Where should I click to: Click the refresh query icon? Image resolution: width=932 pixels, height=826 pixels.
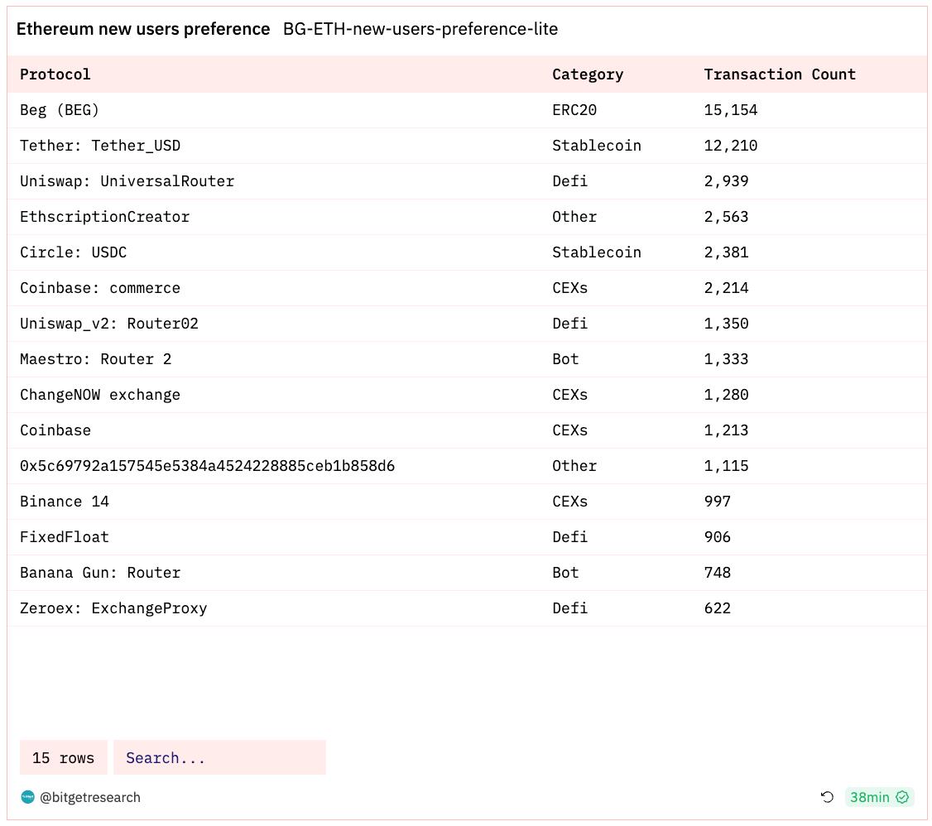828,797
